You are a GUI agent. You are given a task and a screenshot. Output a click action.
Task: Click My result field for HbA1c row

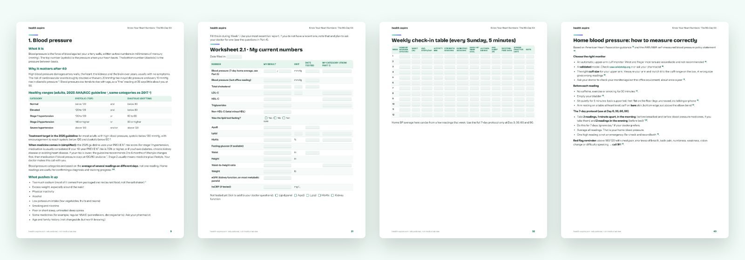point(278,140)
